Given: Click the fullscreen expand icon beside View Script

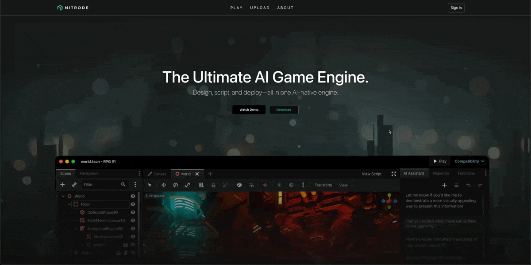Looking at the screenshot, I should 394,174.
